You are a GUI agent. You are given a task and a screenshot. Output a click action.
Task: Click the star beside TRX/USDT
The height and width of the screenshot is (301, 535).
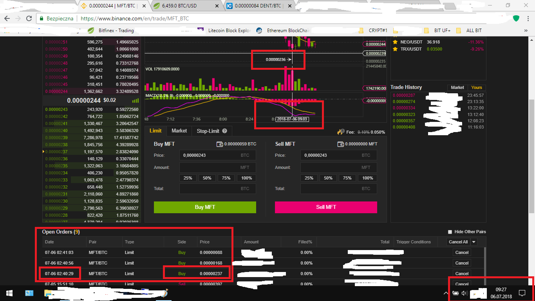395,49
